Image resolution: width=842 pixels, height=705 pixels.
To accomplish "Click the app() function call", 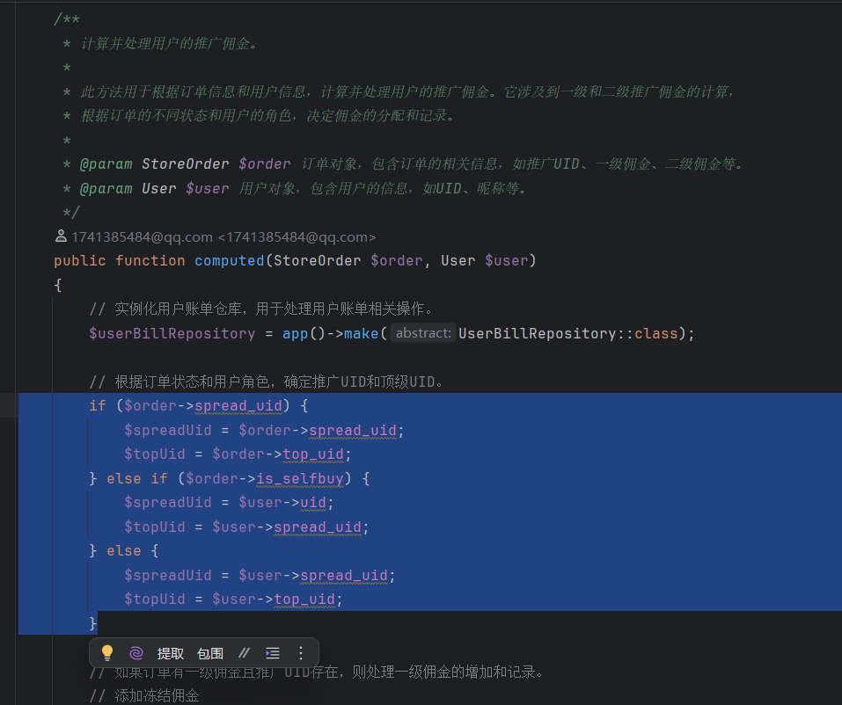I will click(x=304, y=333).
